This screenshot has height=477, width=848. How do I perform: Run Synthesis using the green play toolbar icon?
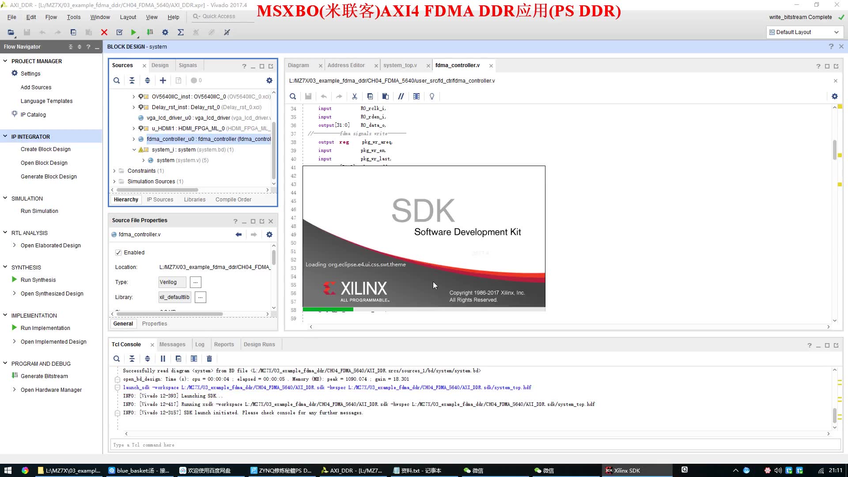pyautogui.click(x=133, y=32)
